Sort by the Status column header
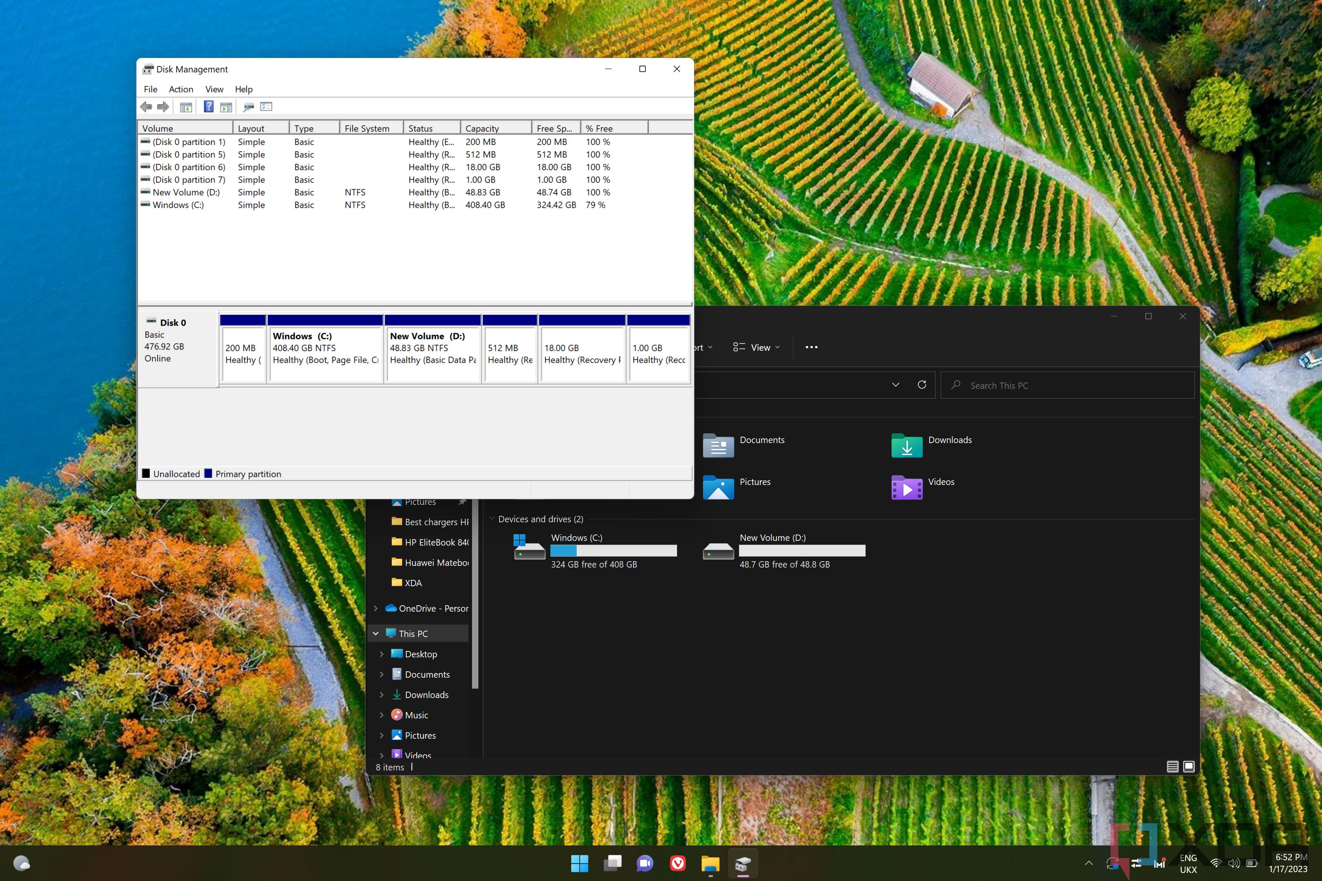Screen dimensions: 1322x881 432,128
